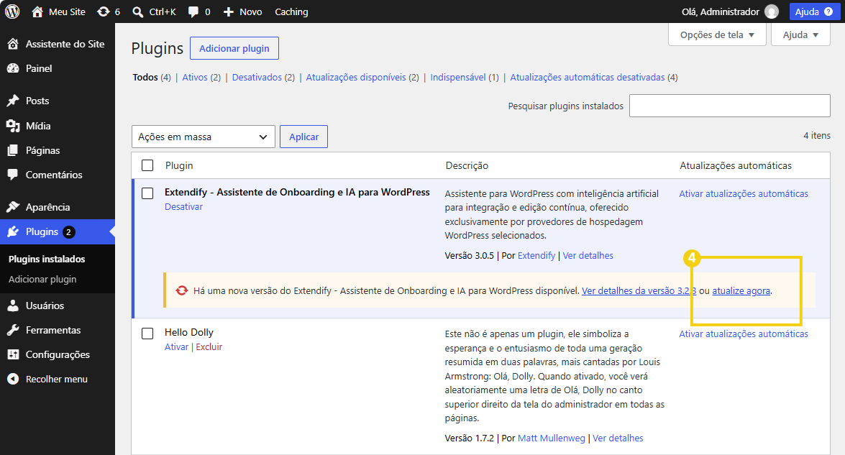The width and height of the screenshot is (845, 455).
Task: Click the Plugin column header
Action: (x=179, y=165)
